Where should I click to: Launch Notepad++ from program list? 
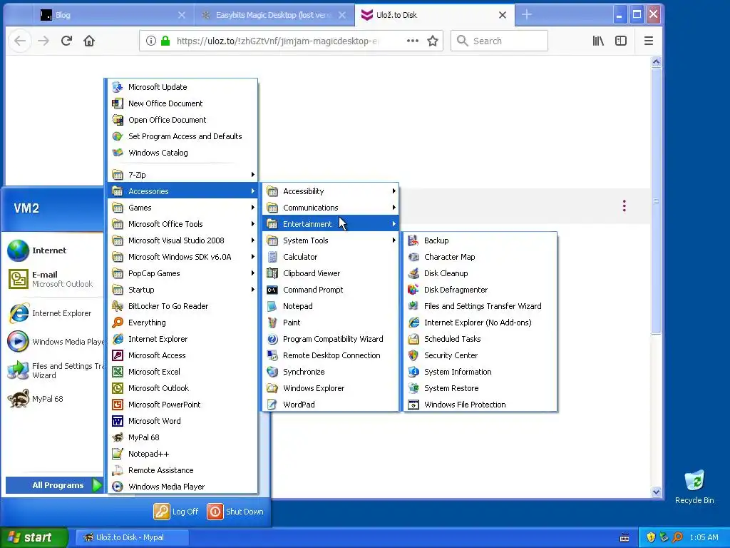pyautogui.click(x=182, y=454)
